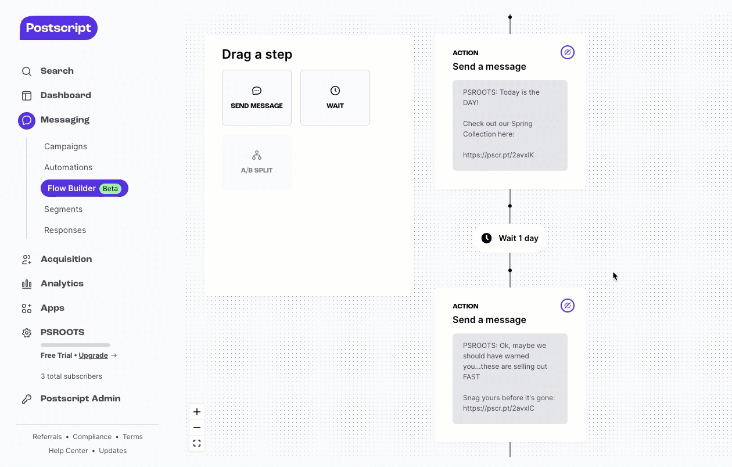Click the free trial progress bar
732x467 pixels.
tap(76, 345)
